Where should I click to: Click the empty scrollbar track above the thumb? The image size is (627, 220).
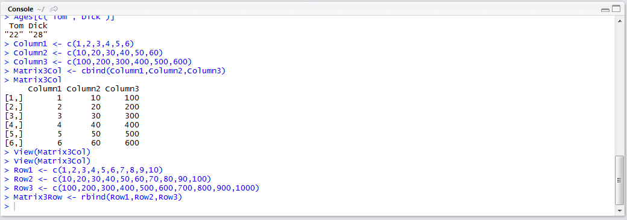click(619, 90)
